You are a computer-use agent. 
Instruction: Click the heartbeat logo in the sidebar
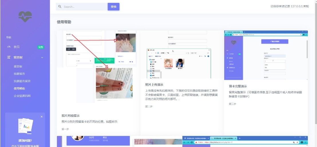[x=25, y=16]
